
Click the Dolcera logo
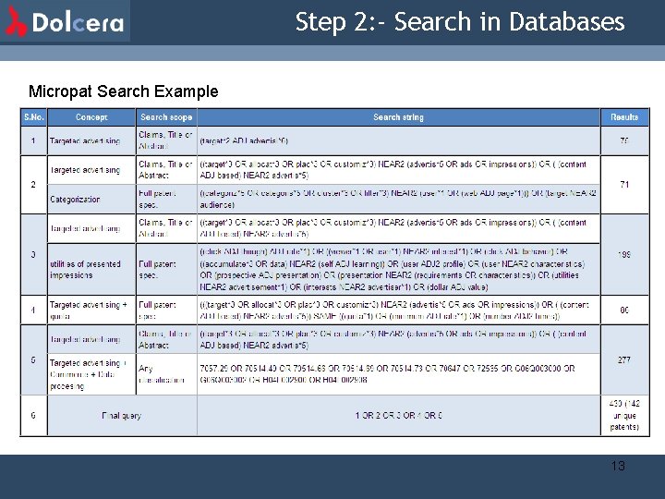click(65, 21)
